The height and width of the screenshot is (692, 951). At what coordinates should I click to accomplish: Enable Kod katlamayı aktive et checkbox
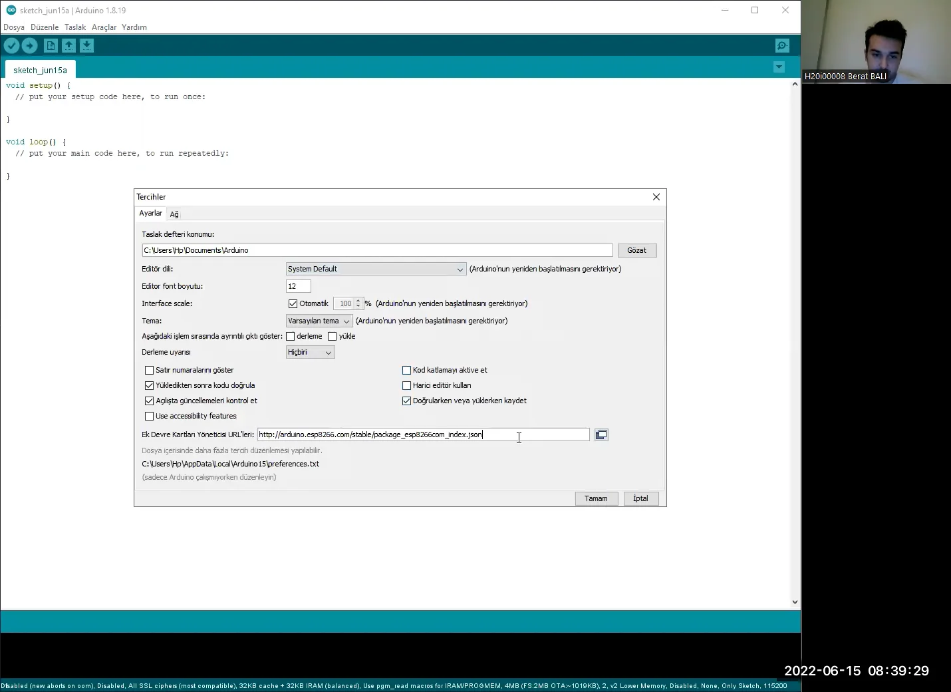(406, 370)
